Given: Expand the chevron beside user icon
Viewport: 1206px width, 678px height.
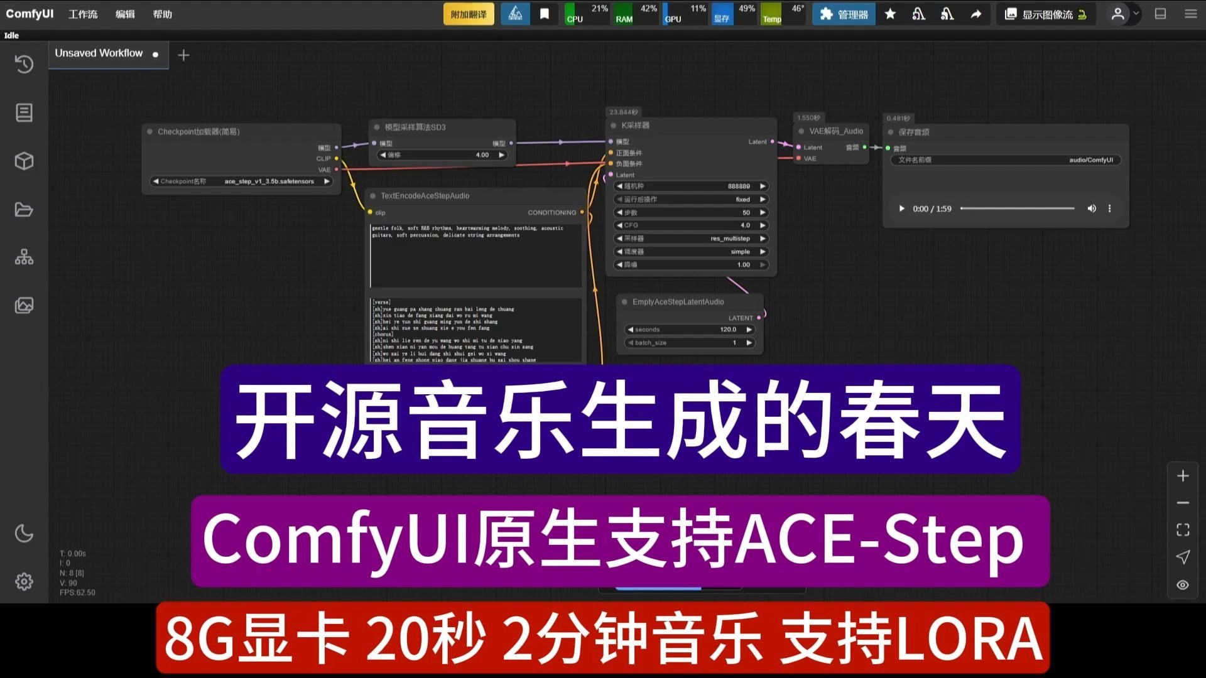Looking at the screenshot, I should [x=1136, y=14].
